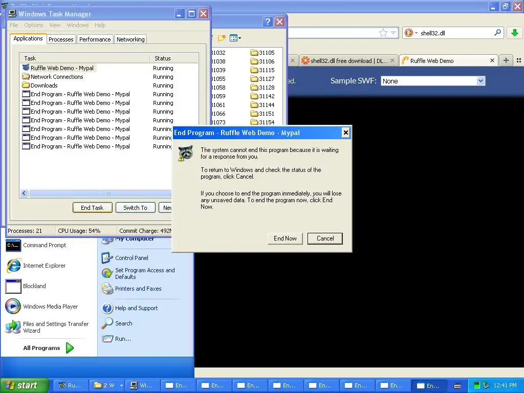Click the search magnifier icon in browser
The width and height of the screenshot is (524, 393).
pos(497,33)
